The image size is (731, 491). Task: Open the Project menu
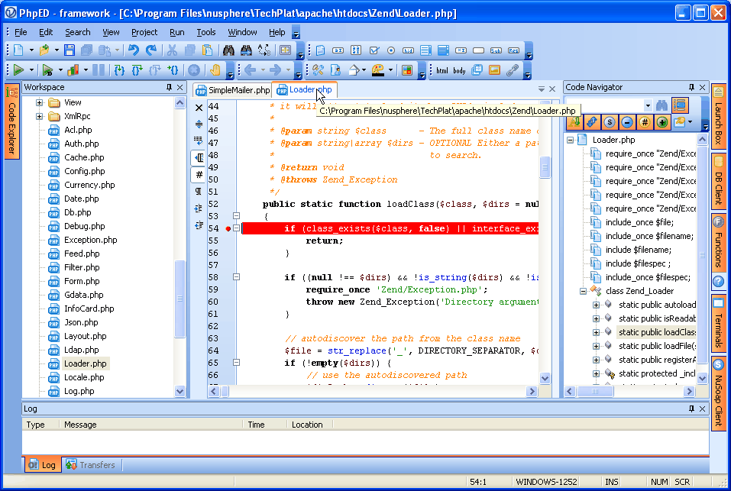tap(144, 32)
